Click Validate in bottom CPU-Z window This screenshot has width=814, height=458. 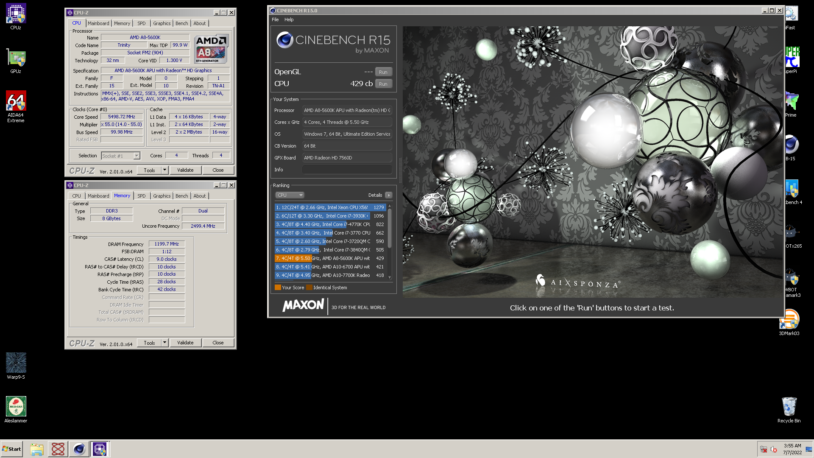[185, 343]
